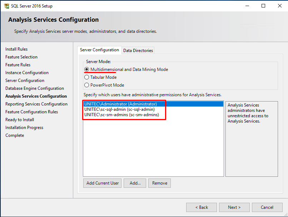Click Installation Progress in the setup steps
This screenshot has width=288, height=217.
point(24,128)
